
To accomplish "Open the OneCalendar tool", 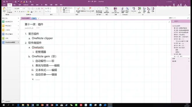I will click(x=115, y=10).
